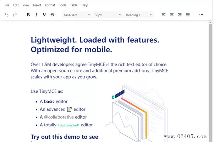Open the Table menu
This screenshot has width=213, height=142.
74,5
